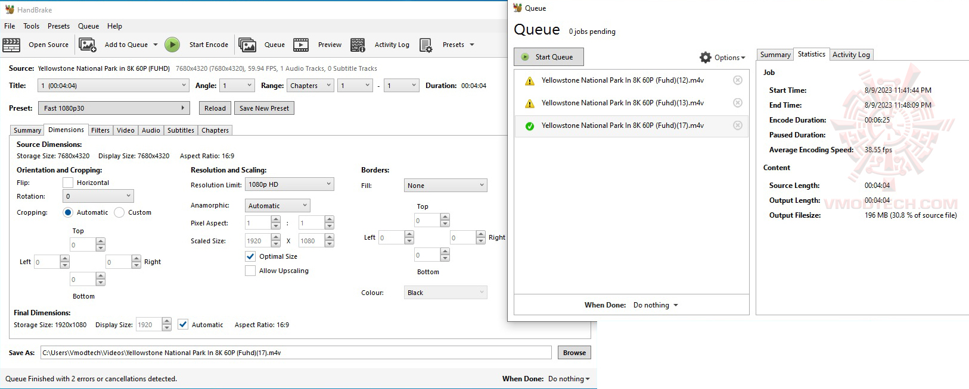
Task: Click the Options label in the Queue window
Action: pyautogui.click(x=727, y=58)
